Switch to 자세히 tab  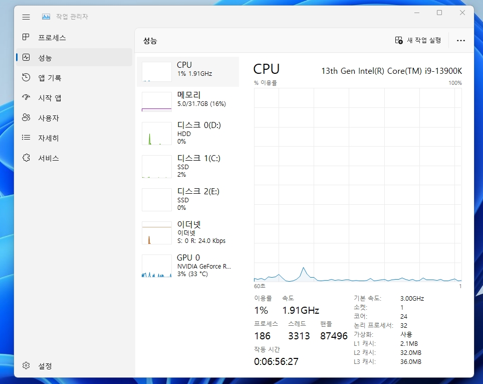tap(74, 138)
